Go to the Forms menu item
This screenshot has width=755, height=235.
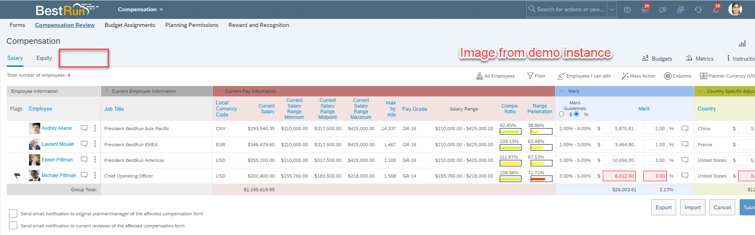[17, 25]
